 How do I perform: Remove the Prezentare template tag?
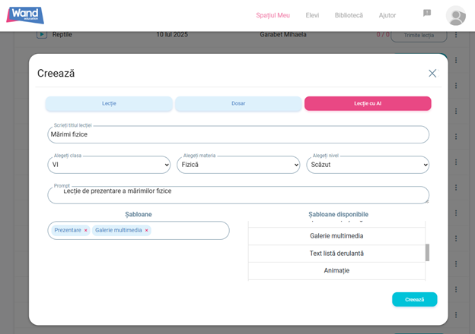pyautogui.click(x=85, y=230)
